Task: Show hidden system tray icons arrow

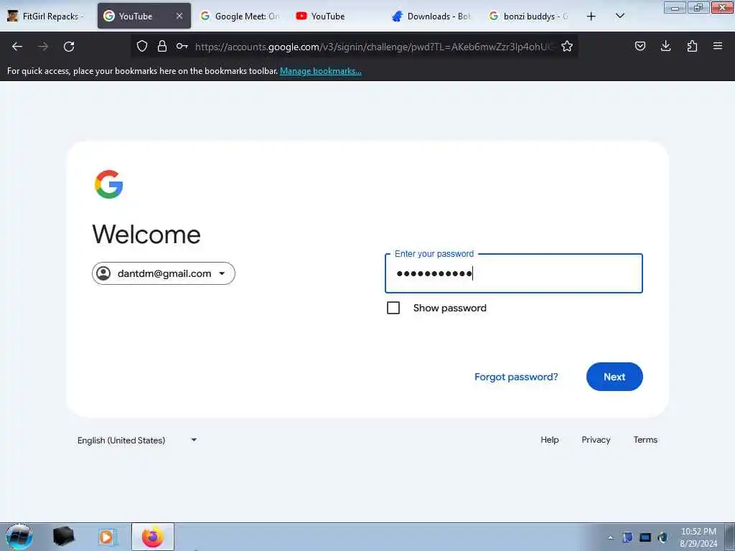Action: (610, 538)
